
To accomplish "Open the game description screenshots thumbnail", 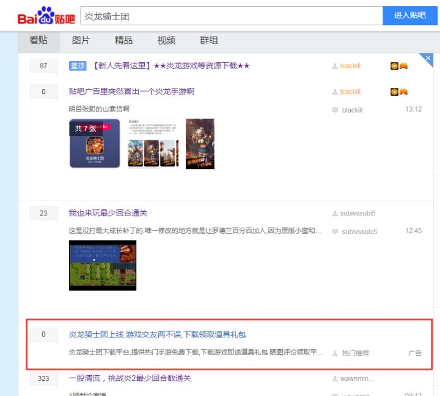I will tap(153, 143).
